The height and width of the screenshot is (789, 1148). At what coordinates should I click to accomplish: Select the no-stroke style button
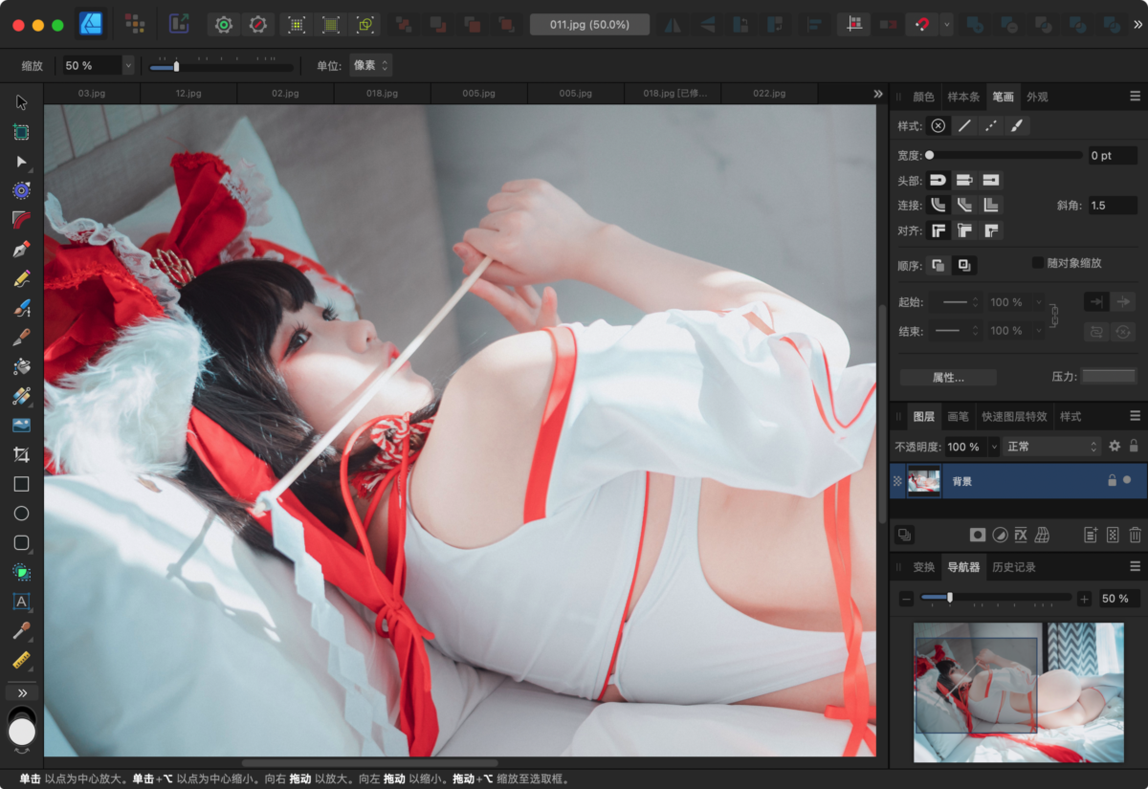pos(938,125)
